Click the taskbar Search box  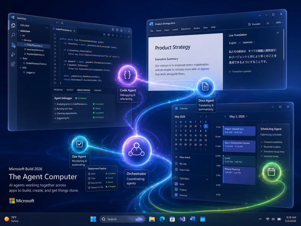click(x=123, y=219)
